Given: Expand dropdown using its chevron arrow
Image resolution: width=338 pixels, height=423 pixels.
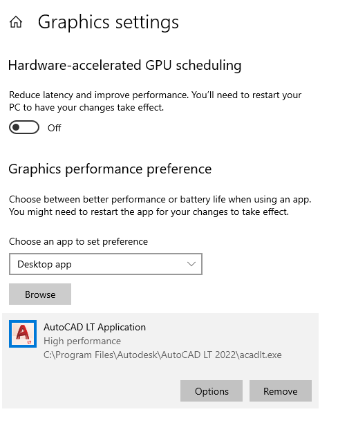Looking at the screenshot, I should point(191,264).
